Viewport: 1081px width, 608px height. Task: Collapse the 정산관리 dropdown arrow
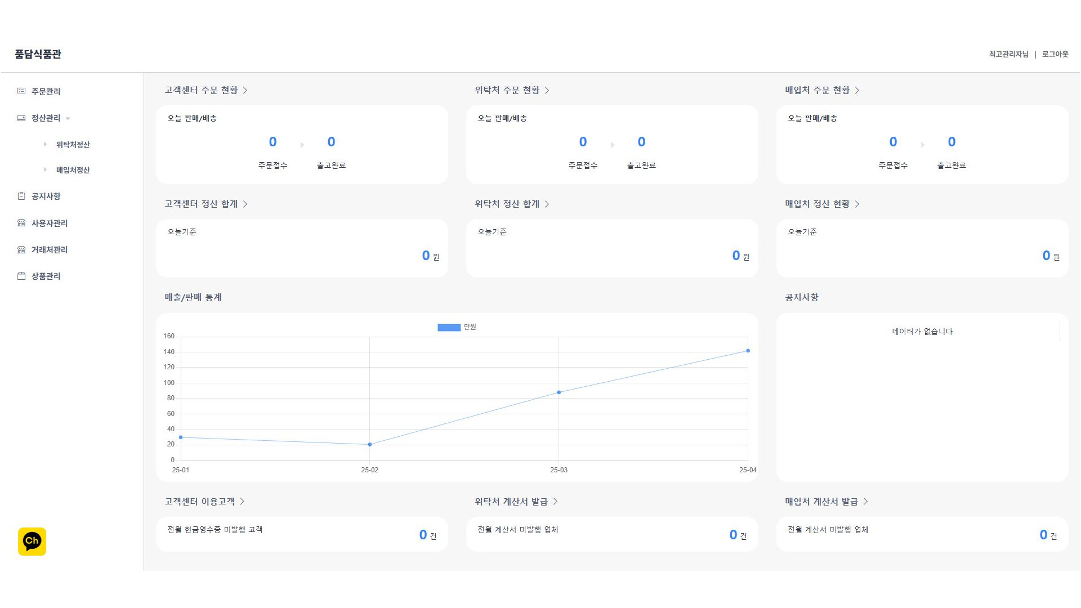coord(68,119)
